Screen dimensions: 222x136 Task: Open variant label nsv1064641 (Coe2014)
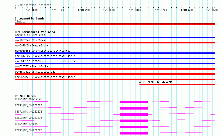[x=30, y=35]
